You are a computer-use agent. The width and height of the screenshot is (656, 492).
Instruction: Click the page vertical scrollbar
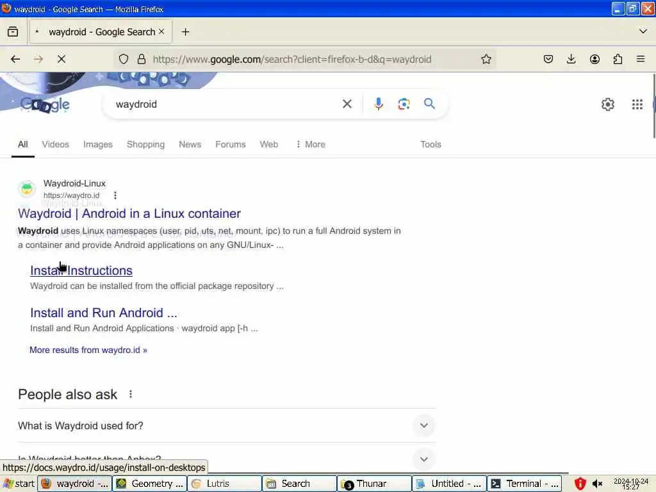pos(653,106)
